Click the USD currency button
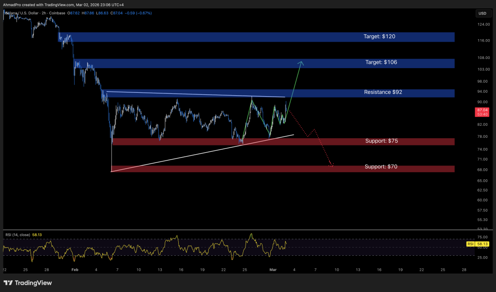496x292 pixels. [482, 13]
